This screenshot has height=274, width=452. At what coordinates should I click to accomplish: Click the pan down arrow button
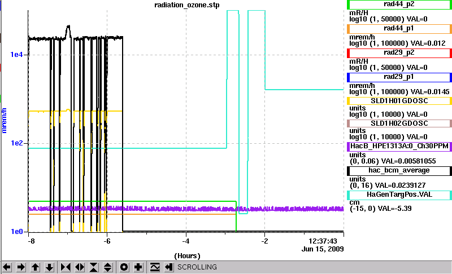point(49,267)
